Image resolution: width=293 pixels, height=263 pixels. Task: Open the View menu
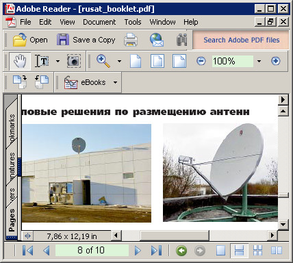[67, 22]
